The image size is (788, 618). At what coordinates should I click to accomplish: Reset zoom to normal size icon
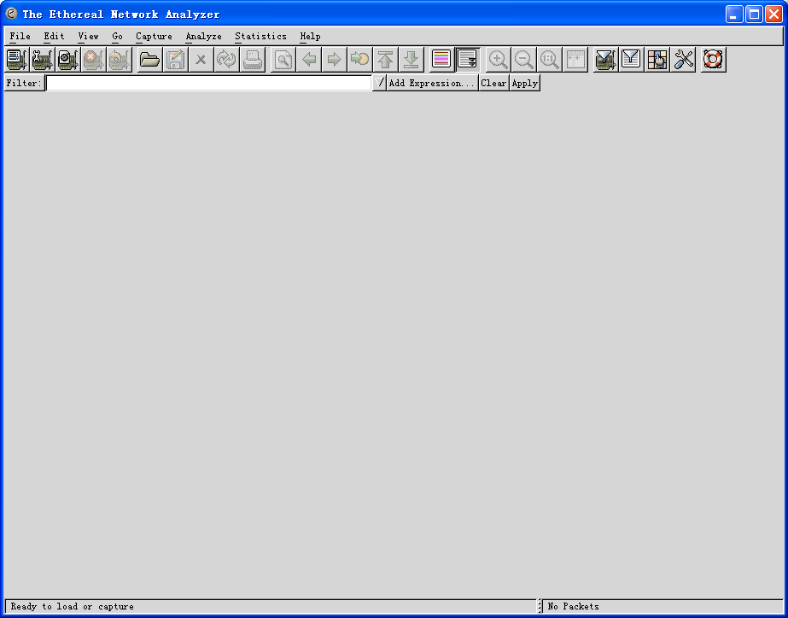coord(549,60)
